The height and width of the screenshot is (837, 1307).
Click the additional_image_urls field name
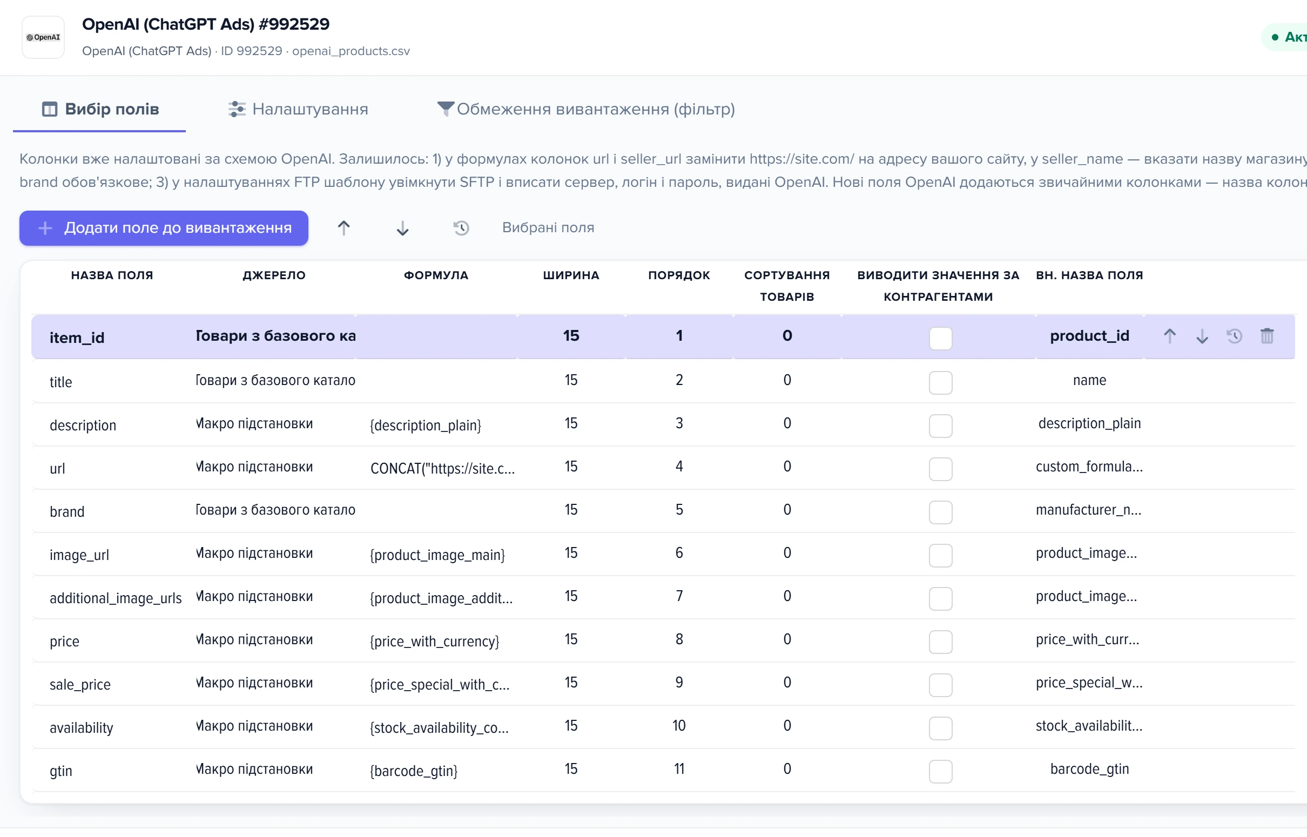115,598
